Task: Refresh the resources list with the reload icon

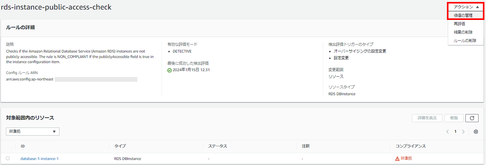Action: pos(472,118)
